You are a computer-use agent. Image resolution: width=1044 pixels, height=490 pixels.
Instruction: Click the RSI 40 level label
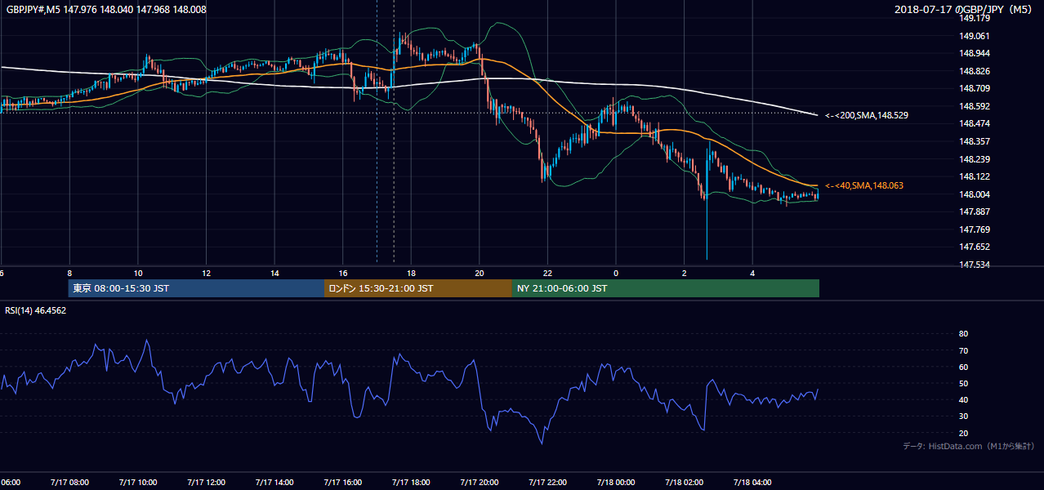(x=963, y=399)
